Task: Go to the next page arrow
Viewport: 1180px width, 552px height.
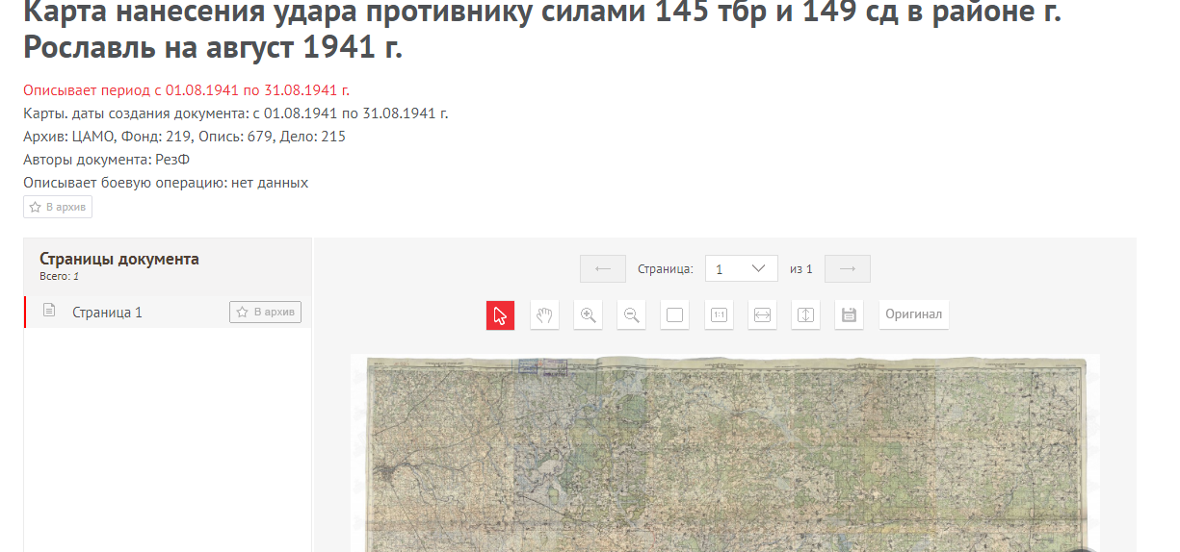Action: click(848, 269)
